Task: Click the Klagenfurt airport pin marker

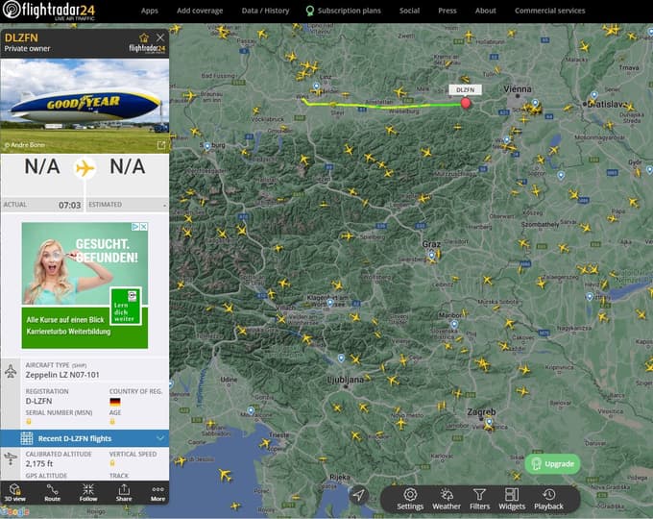Action: tap(329, 303)
